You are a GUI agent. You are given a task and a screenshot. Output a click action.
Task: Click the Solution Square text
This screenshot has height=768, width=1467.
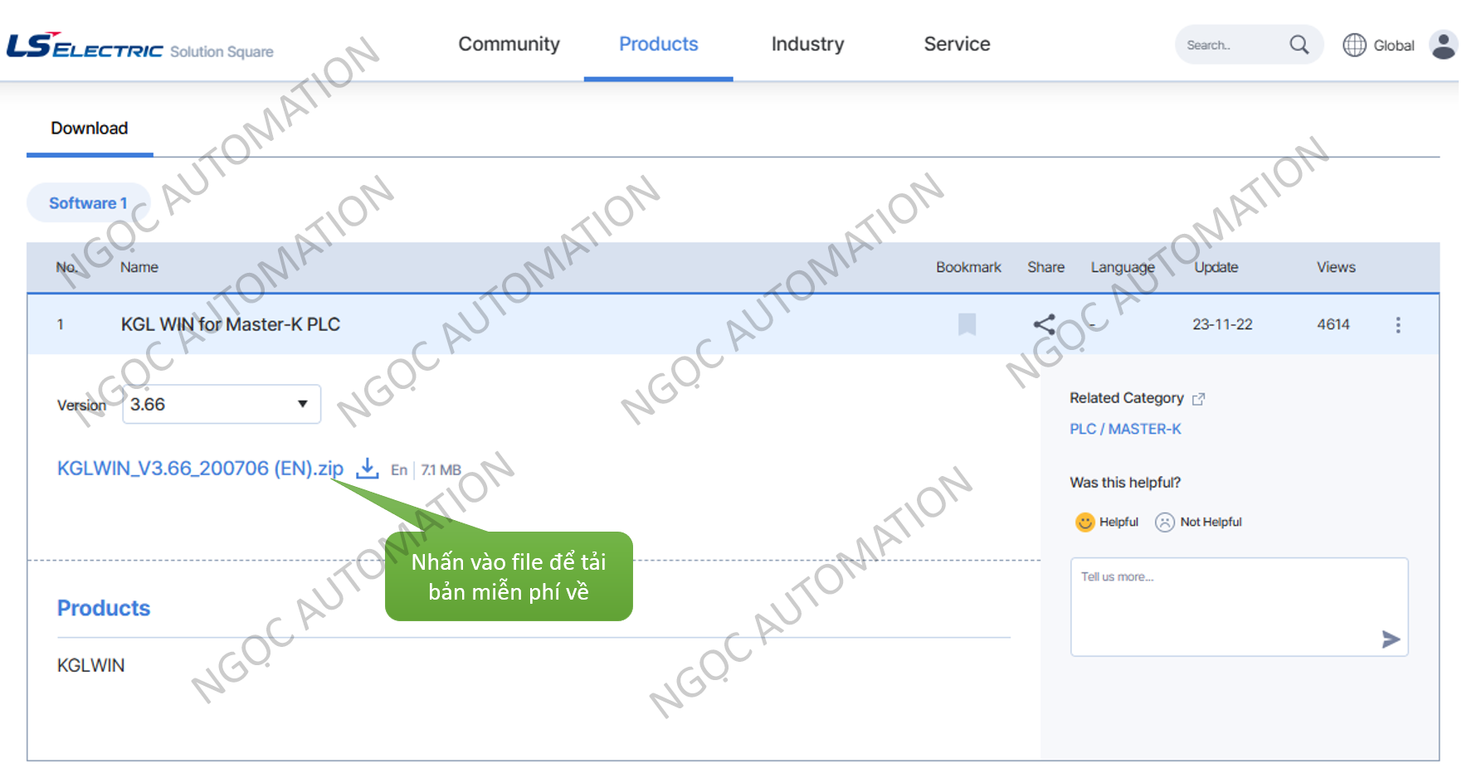click(x=222, y=51)
